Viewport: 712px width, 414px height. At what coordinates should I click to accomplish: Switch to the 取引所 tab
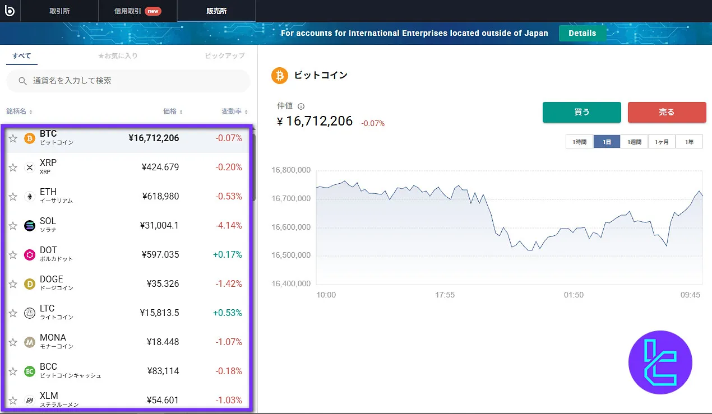point(59,11)
